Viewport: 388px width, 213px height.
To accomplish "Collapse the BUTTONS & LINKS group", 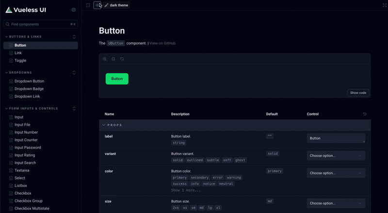I will point(23,37).
